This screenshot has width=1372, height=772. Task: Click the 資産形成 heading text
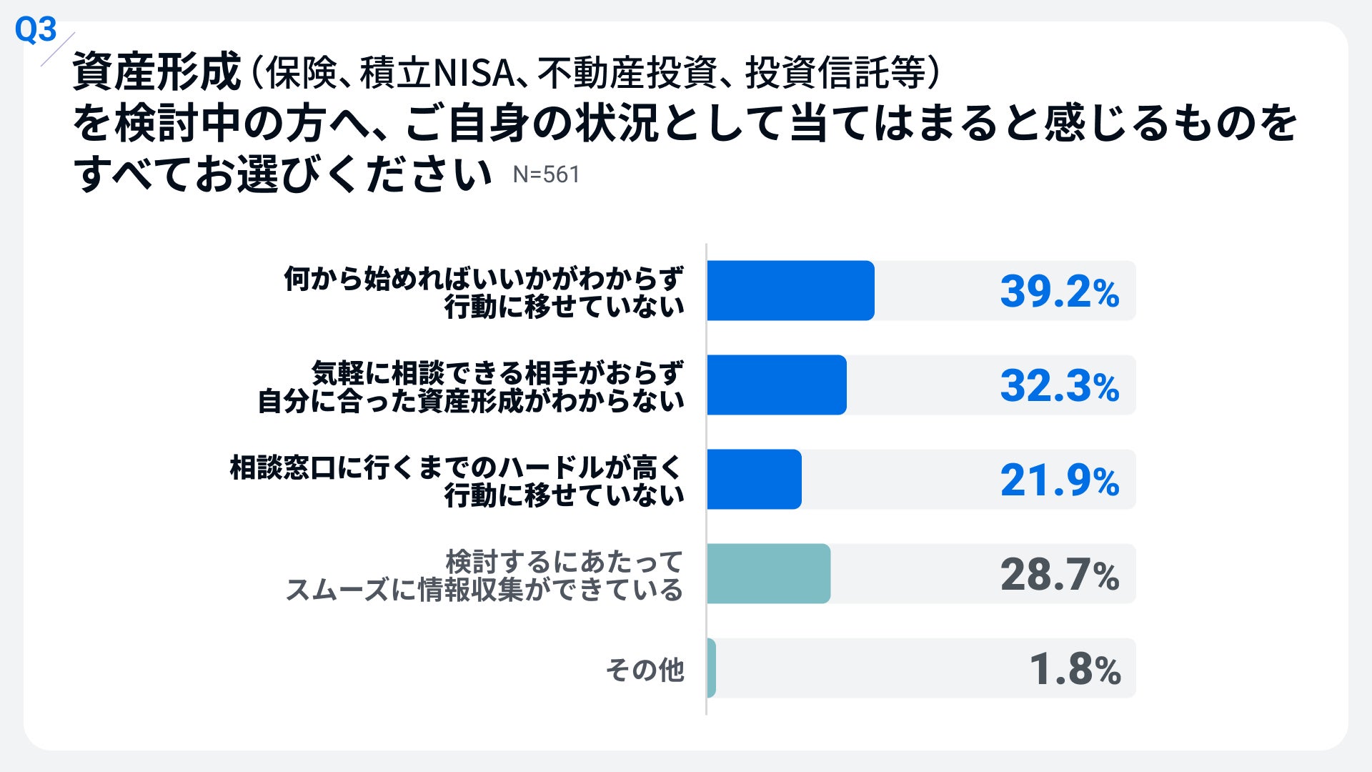156,72
